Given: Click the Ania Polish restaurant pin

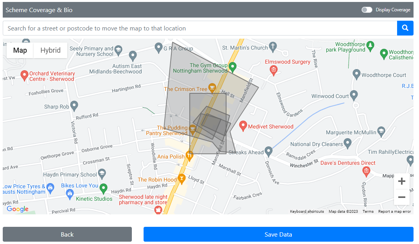Looking at the screenshot, I should (189, 156).
